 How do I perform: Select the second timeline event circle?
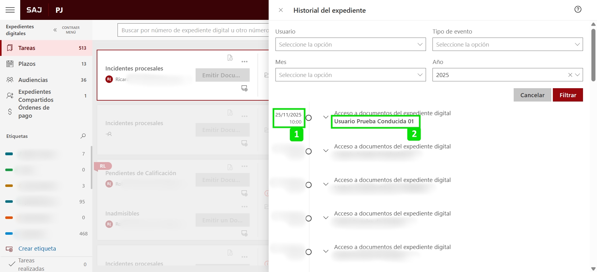308,152
